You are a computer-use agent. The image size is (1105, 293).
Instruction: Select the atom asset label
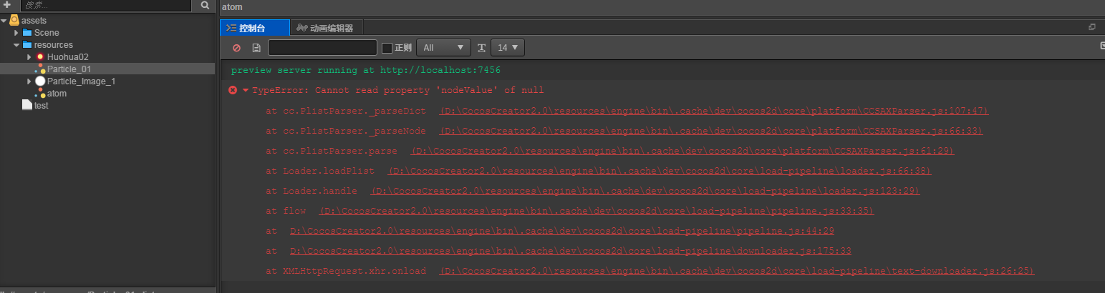tap(57, 94)
